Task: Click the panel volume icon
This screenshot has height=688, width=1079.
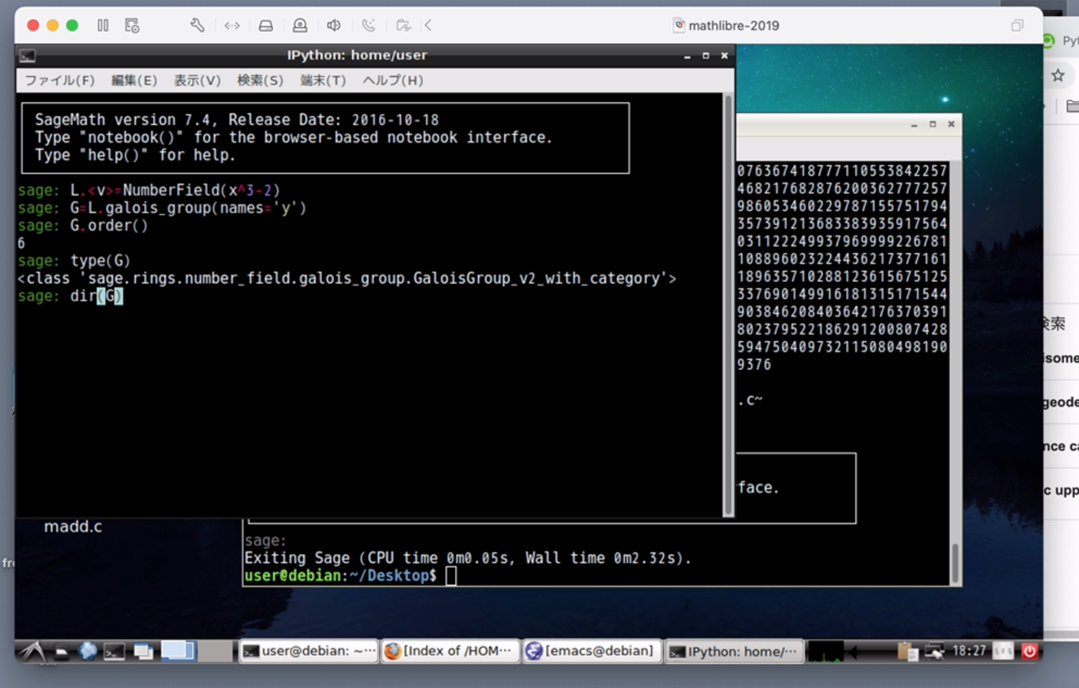Action: (x=853, y=652)
